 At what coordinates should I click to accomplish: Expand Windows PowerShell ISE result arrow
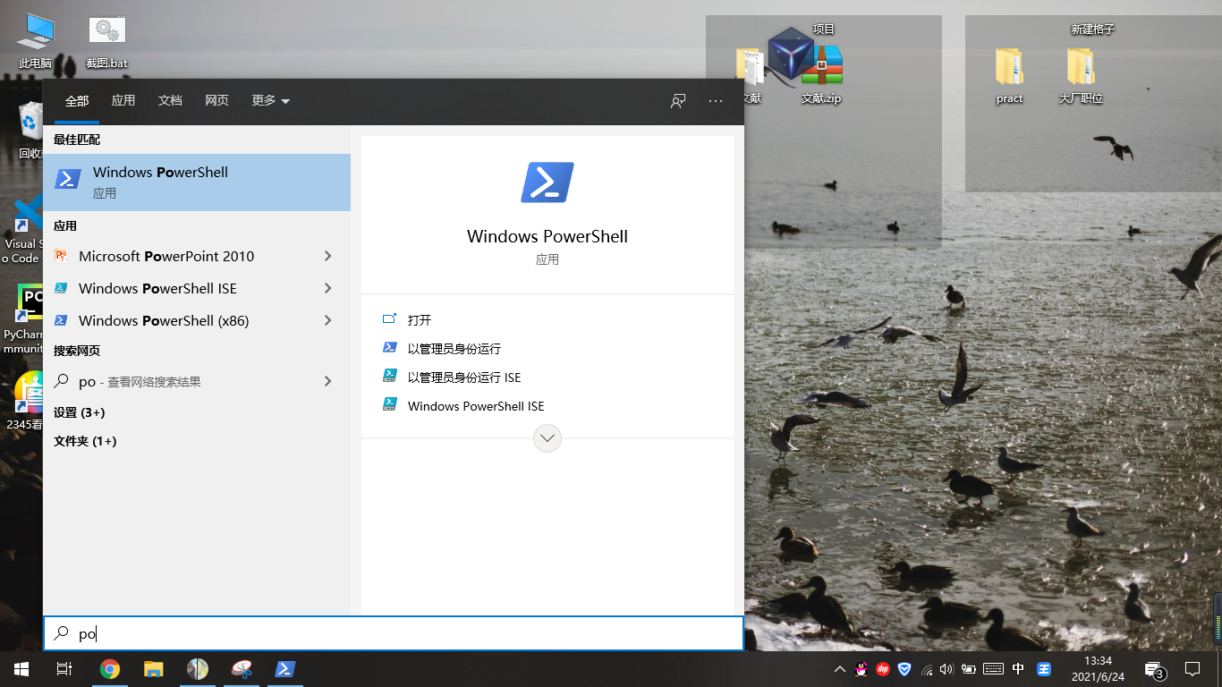point(327,288)
